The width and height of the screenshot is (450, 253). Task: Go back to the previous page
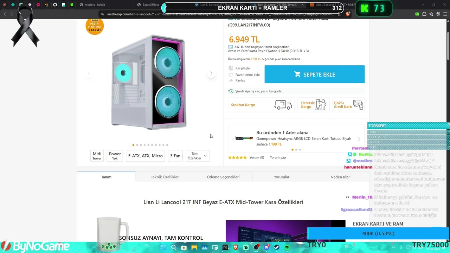pos(5,14)
